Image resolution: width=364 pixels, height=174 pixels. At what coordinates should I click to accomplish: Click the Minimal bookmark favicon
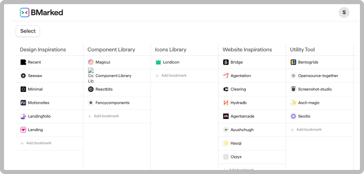click(23, 89)
